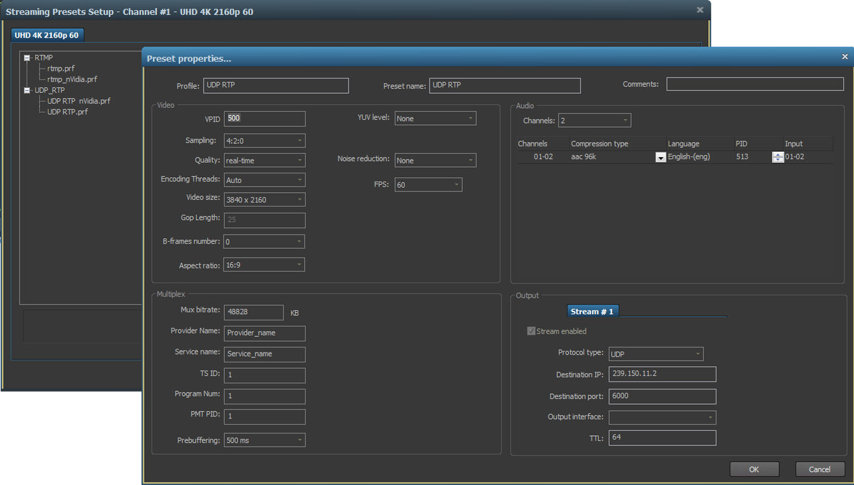Image resolution: width=854 pixels, height=485 pixels.
Task: Click the OK button
Action: 754,469
